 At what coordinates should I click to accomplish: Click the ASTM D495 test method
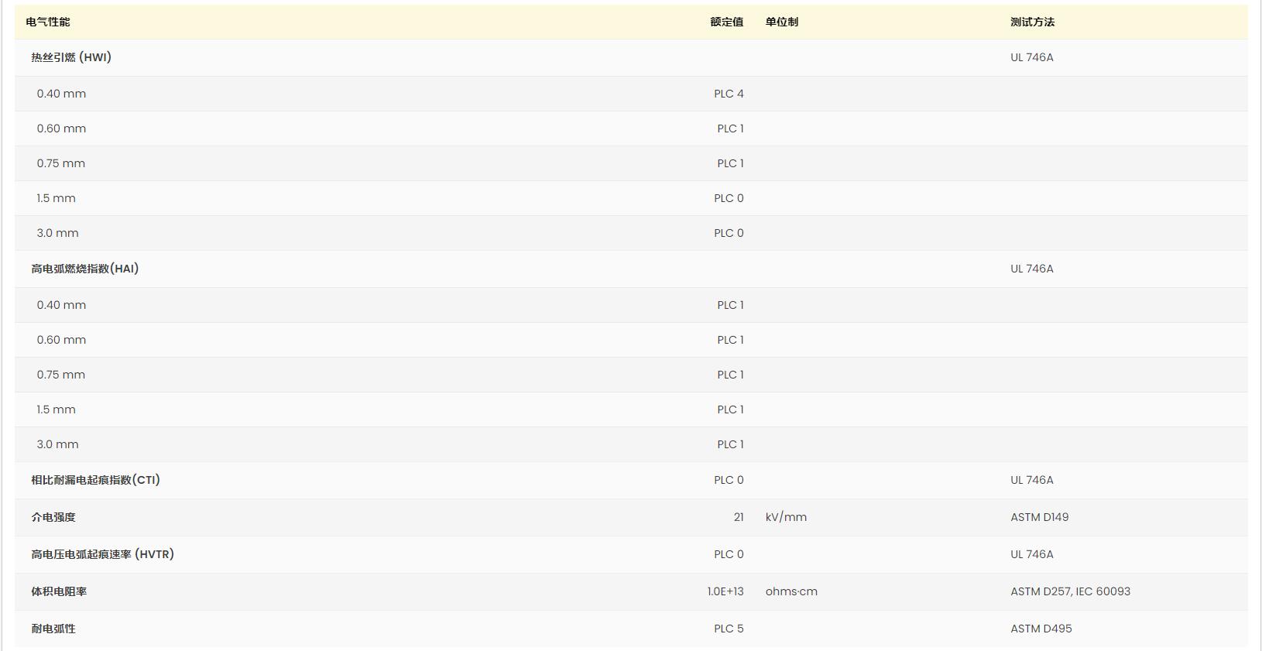tap(1041, 629)
